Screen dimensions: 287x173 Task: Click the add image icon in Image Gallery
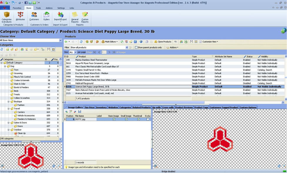point(66,112)
